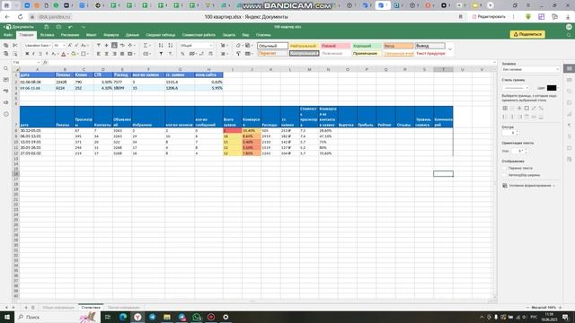Open WhatsApp in taskbar

coord(196,317)
